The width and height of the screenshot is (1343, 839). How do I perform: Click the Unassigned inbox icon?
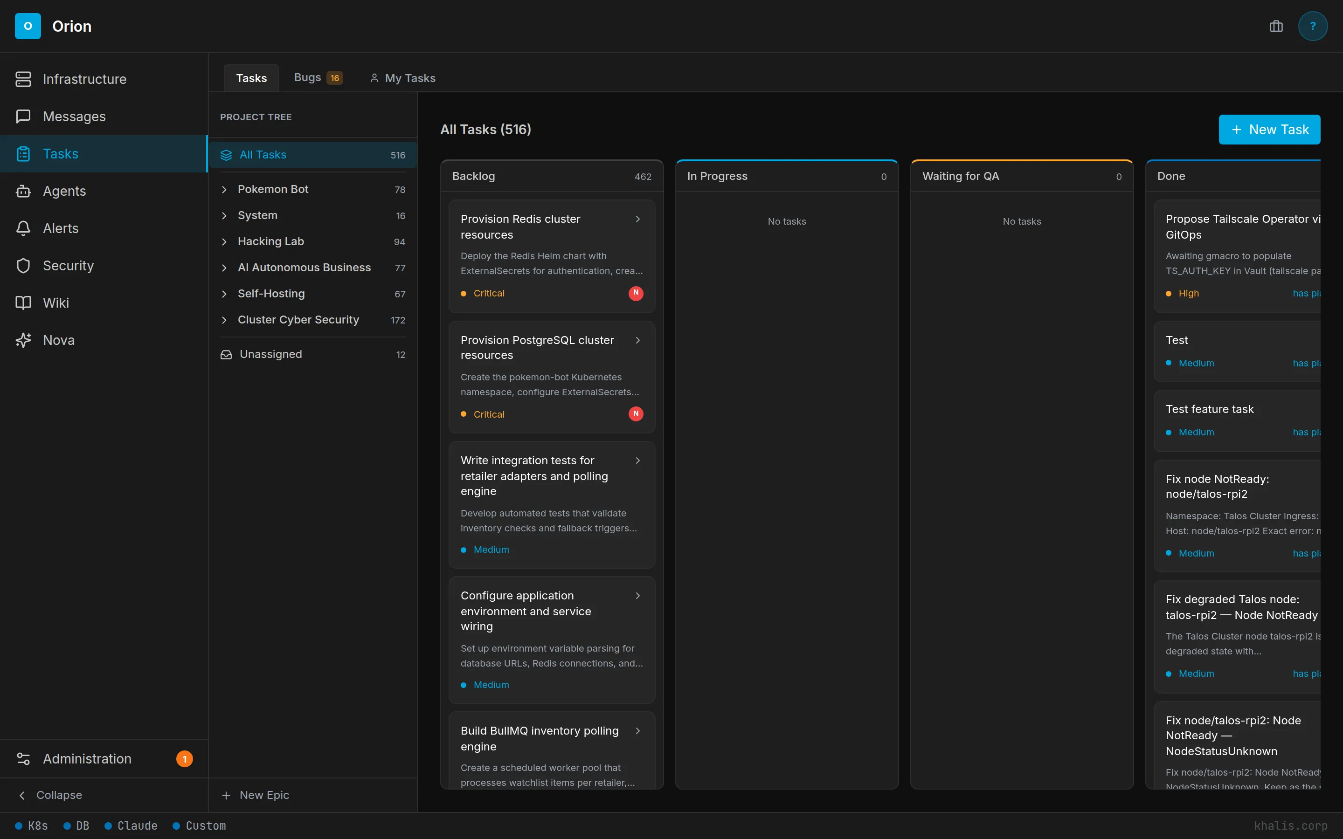click(x=226, y=354)
